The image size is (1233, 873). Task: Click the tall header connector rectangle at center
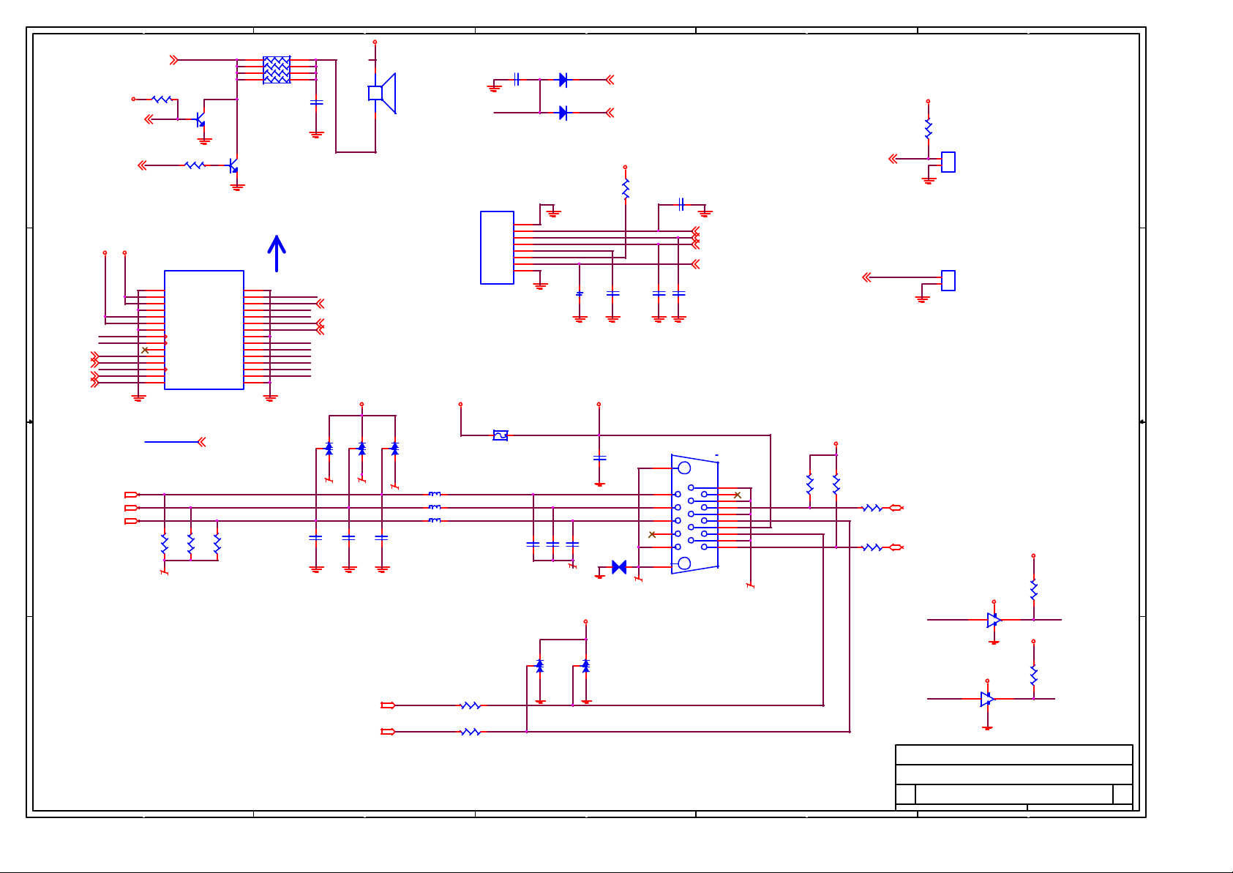497,247
